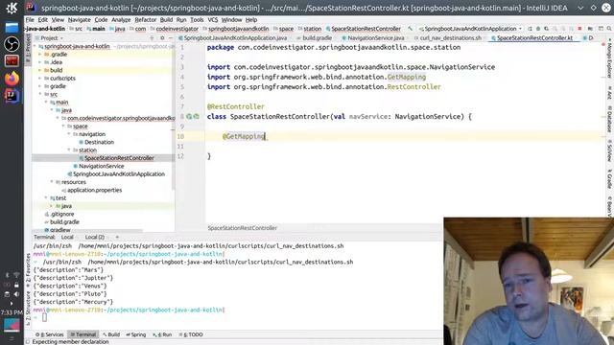
Task: Expand the .gradle folder in tree
Action: [40, 55]
